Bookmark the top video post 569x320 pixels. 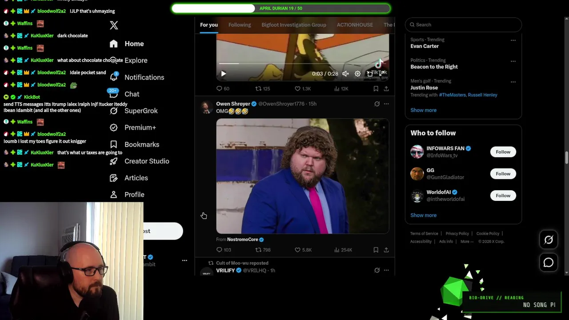(376, 88)
